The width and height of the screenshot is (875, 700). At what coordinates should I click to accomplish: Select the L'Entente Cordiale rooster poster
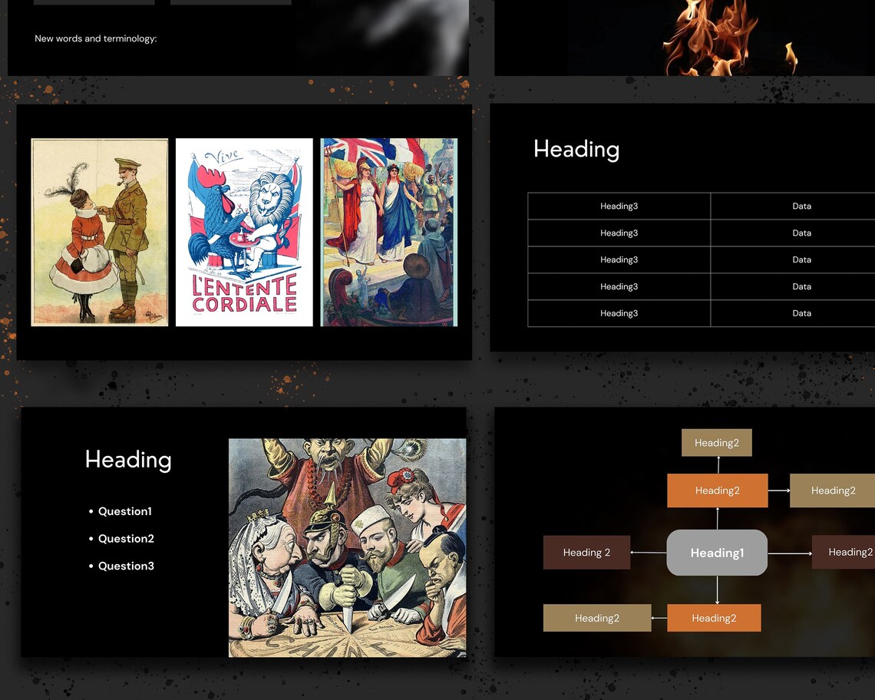coord(244,230)
